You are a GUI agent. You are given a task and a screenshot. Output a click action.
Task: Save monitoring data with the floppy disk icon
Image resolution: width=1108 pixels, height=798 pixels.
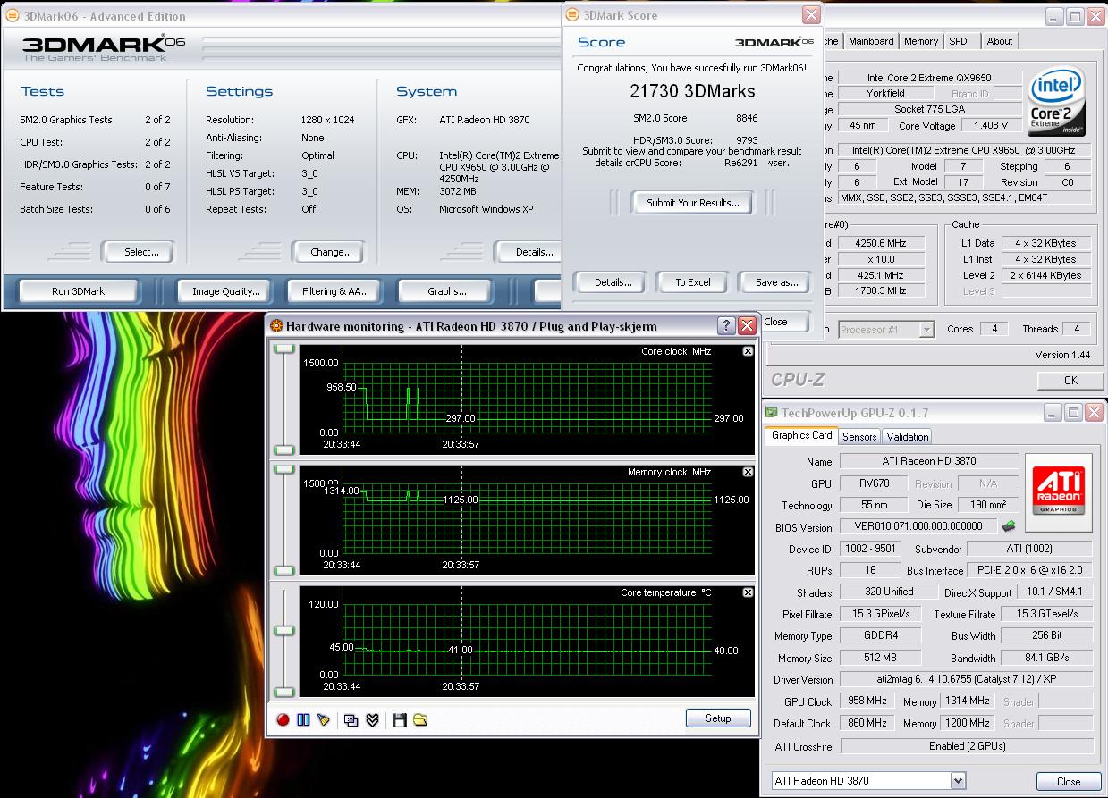(x=400, y=719)
